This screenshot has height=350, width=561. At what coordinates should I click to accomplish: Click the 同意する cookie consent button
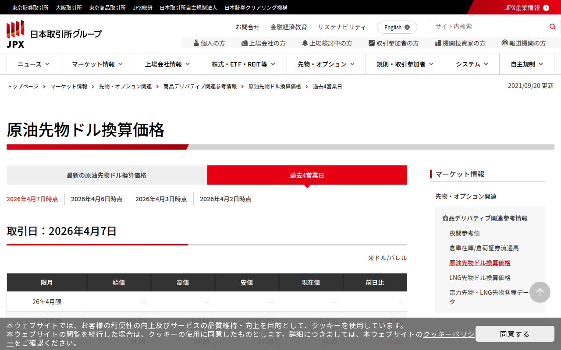pyautogui.click(x=515, y=334)
